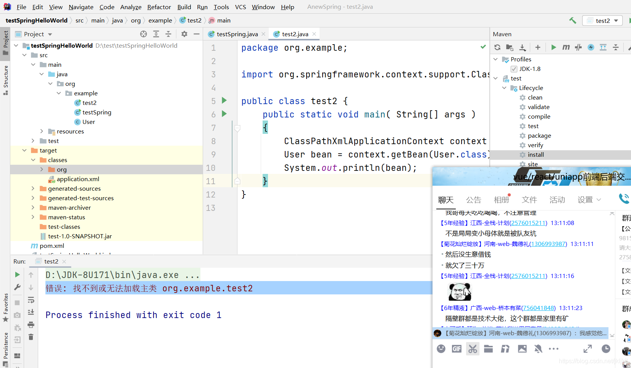Click the Build project hammer icon
The height and width of the screenshot is (368, 631).
coord(573,20)
